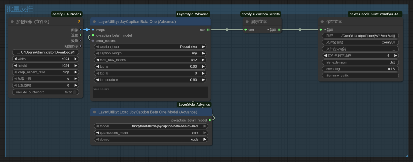Click the 字符串 output grid port on 展示文本
This screenshot has height=162, width=413.
pos(279,30)
